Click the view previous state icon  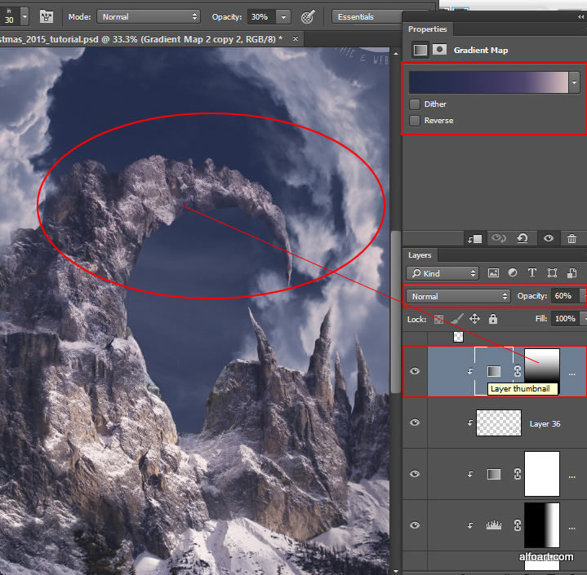pos(499,239)
